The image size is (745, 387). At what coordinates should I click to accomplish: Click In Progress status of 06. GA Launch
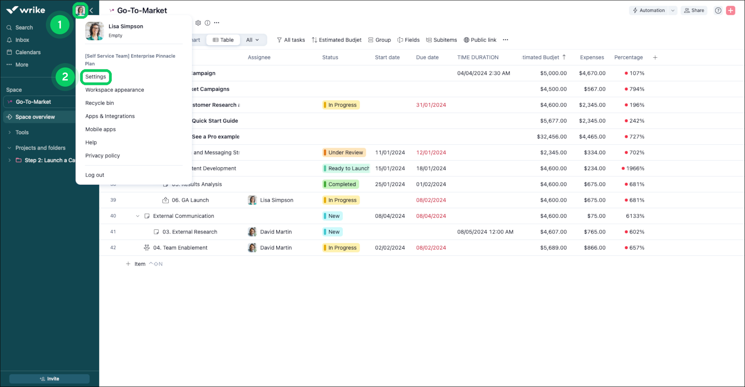341,200
